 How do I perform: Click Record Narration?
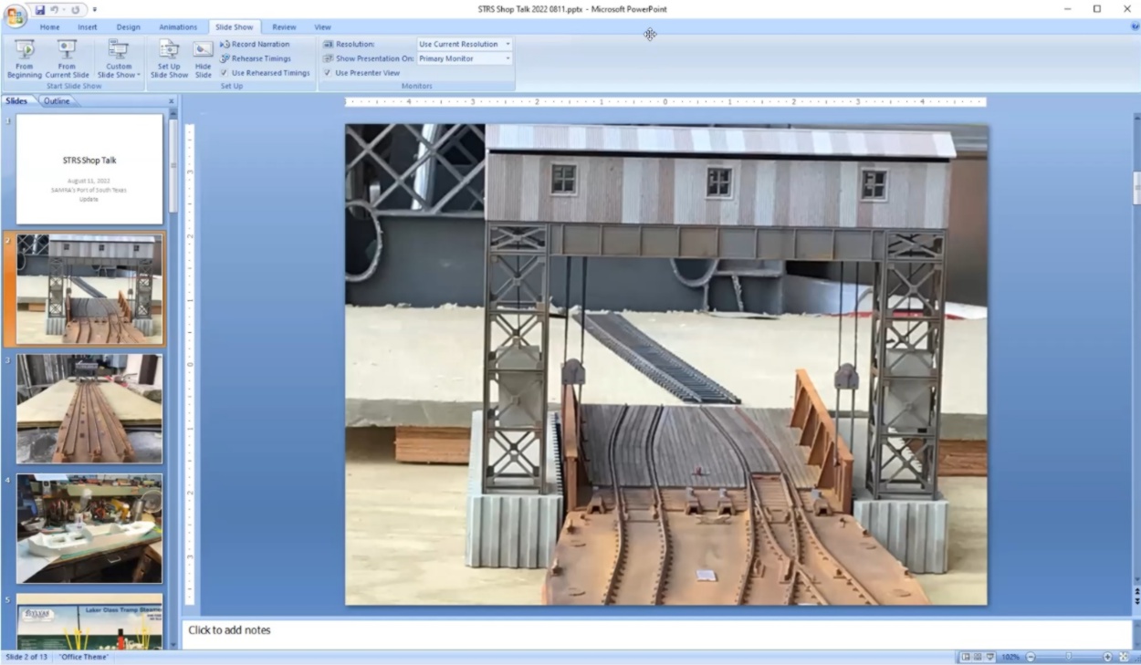[x=255, y=44]
